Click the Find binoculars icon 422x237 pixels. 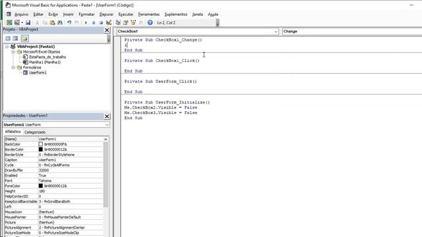[x=60, y=22]
